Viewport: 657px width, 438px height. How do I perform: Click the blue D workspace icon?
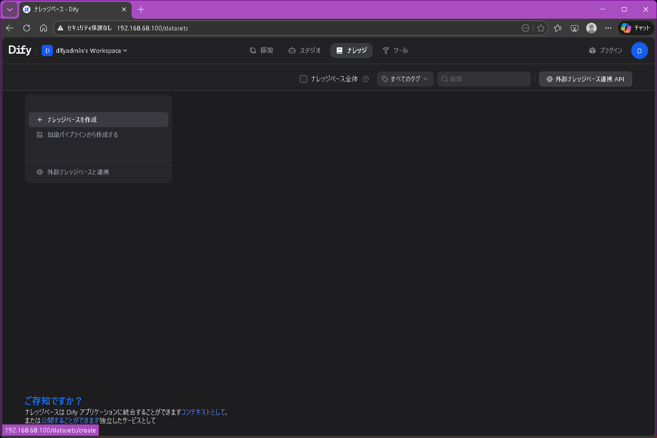(x=47, y=50)
